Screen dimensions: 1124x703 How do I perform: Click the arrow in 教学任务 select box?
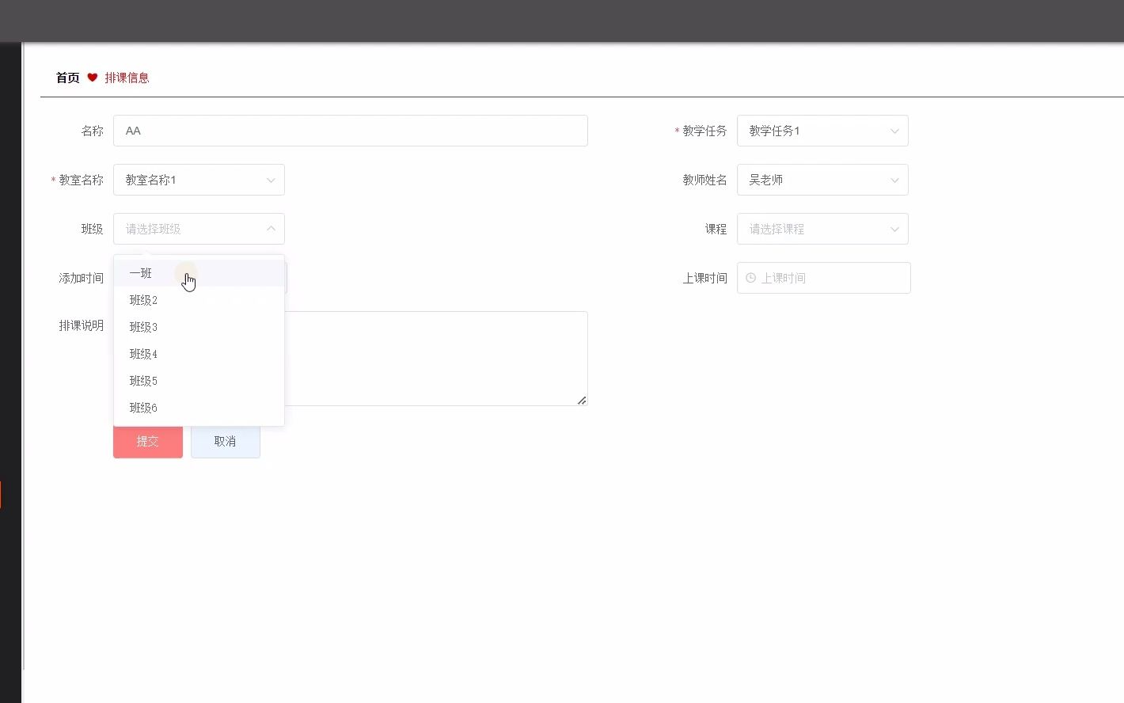click(x=894, y=131)
